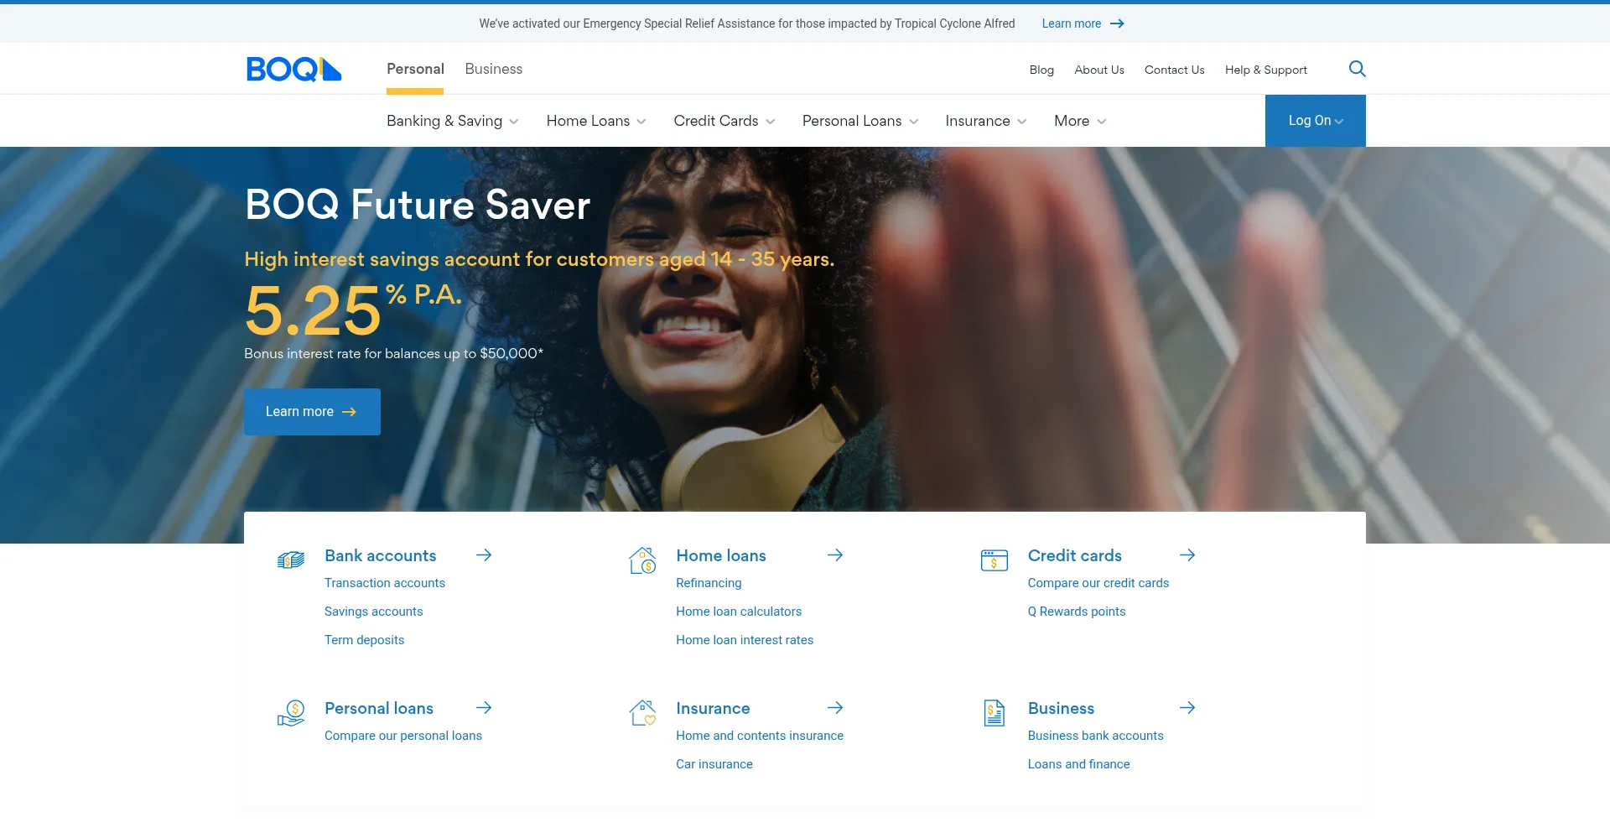Viewport: 1610px width, 833px height.
Task: Click the Credit cards card icon
Action: coord(995,560)
